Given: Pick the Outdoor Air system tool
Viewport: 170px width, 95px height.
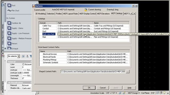Looking at the screenshot, I should coord(14,23).
